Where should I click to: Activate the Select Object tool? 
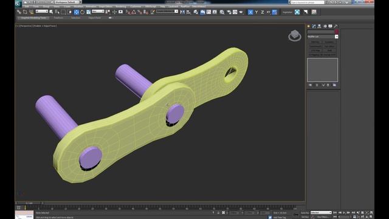pyautogui.click(x=51, y=12)
